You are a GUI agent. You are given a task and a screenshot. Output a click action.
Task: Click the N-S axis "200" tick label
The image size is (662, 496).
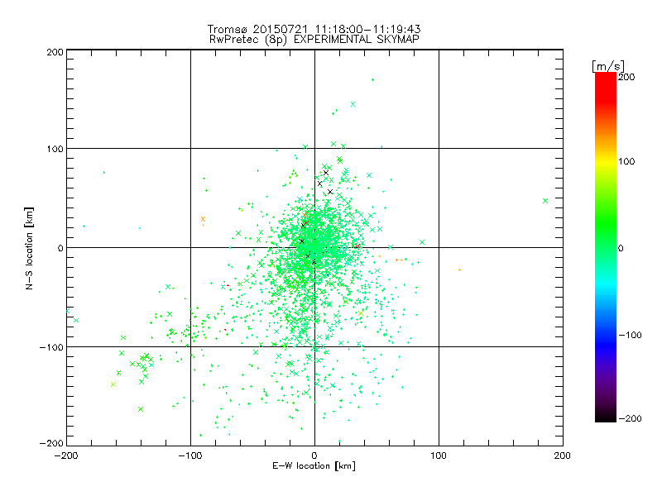55,52
